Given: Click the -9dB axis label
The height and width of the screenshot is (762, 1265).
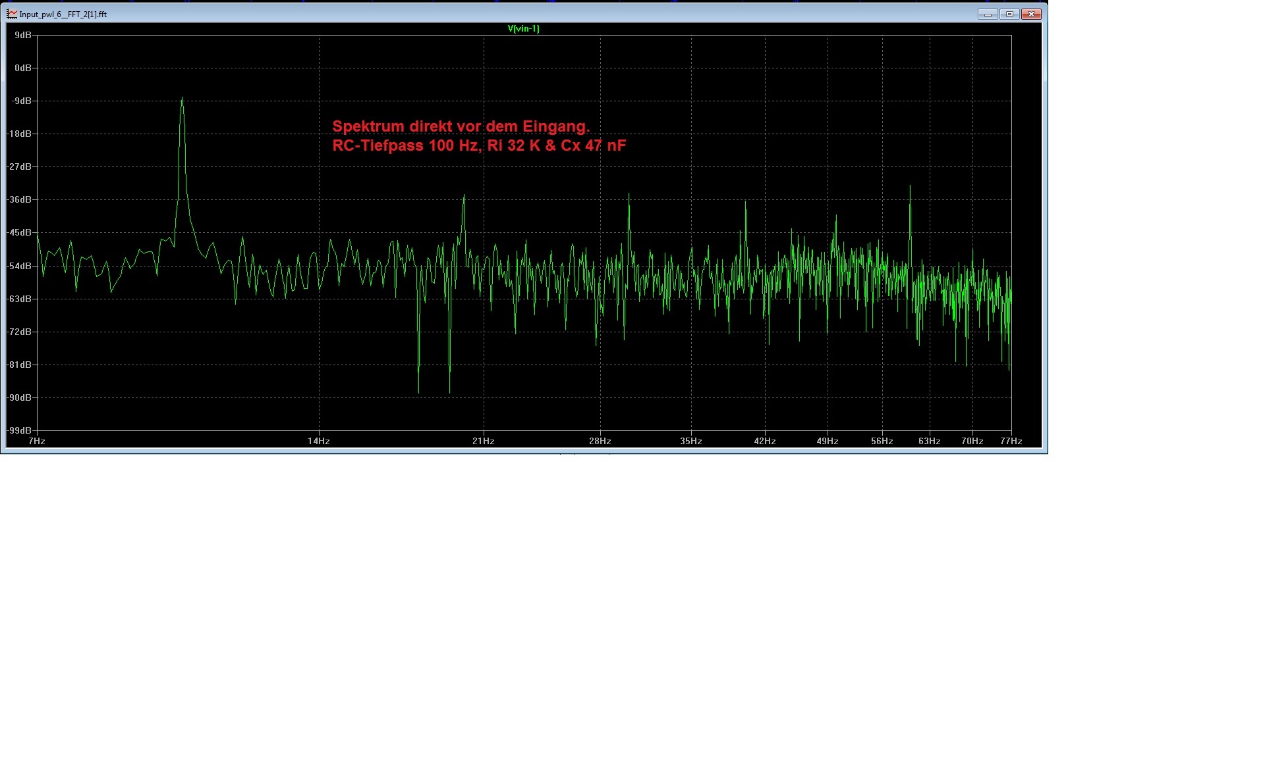Looking at the screenshot, I should (x=22, y=101).
